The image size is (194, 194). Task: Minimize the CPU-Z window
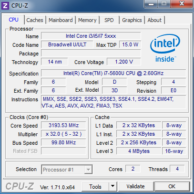tap(151, 4)
